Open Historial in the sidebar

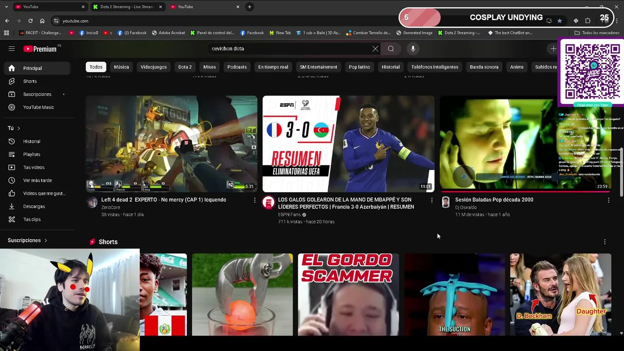(37, 141)
